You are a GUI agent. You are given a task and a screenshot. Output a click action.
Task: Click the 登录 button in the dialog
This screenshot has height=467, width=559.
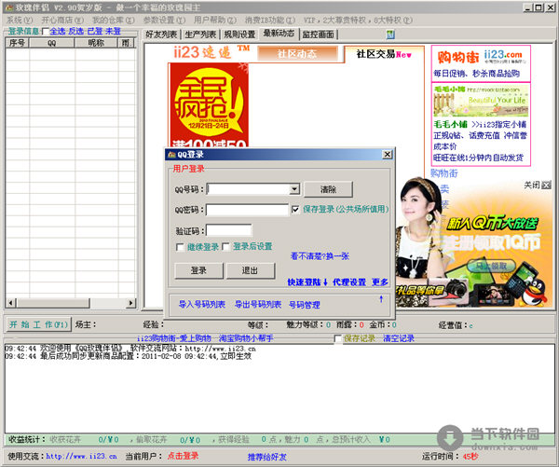[x=198, y=270]
